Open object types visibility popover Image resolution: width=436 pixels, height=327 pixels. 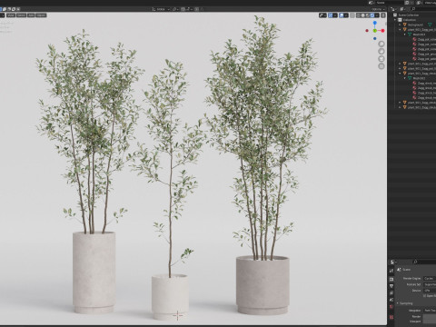(322, 15)
